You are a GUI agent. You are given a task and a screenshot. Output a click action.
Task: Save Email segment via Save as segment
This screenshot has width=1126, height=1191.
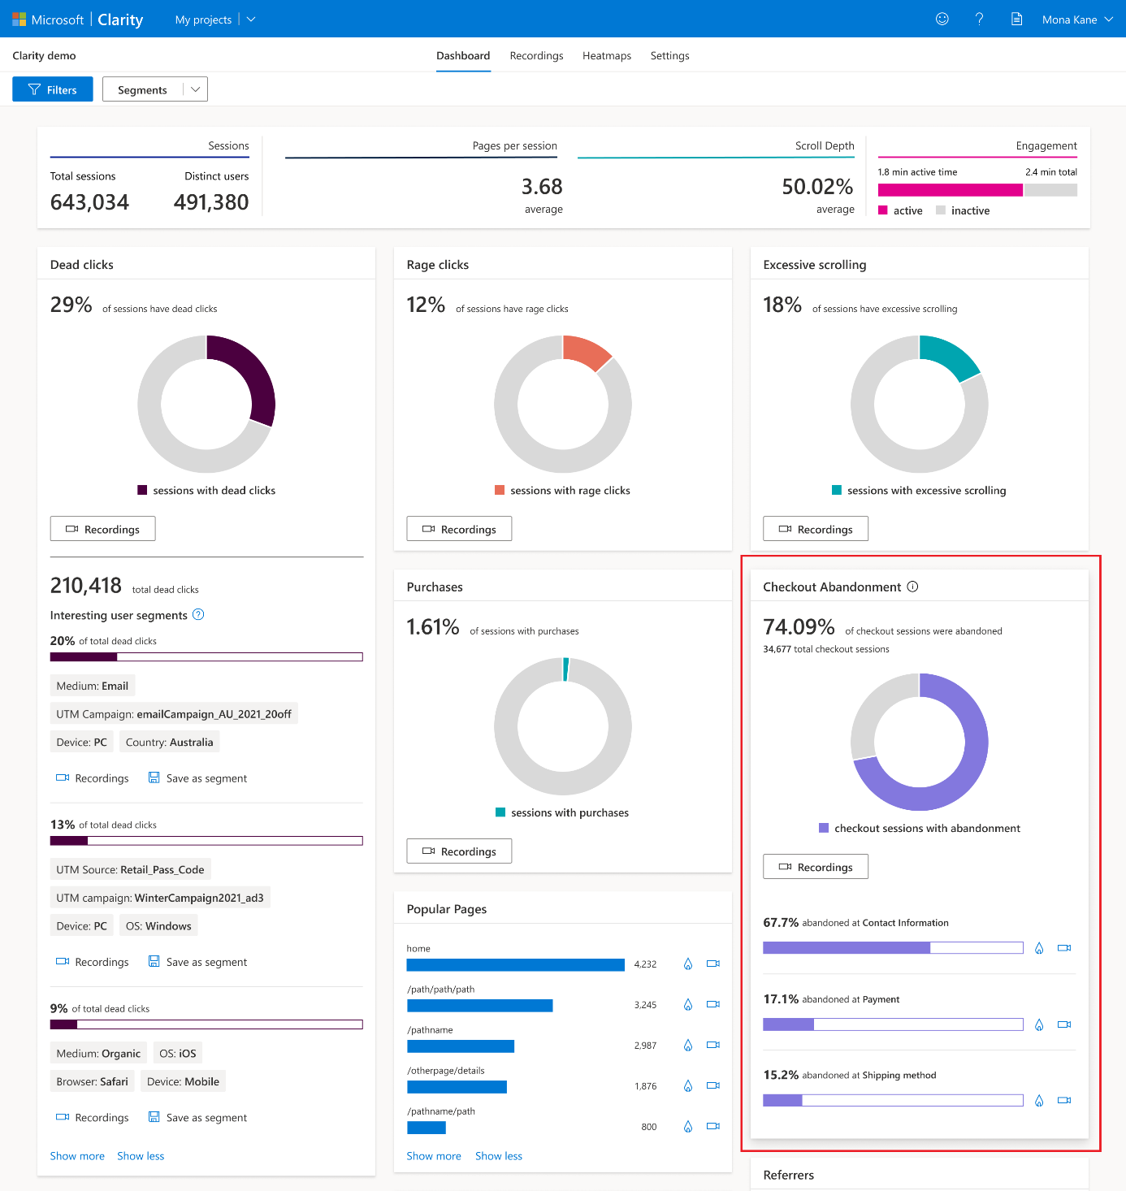pos(197,778)
